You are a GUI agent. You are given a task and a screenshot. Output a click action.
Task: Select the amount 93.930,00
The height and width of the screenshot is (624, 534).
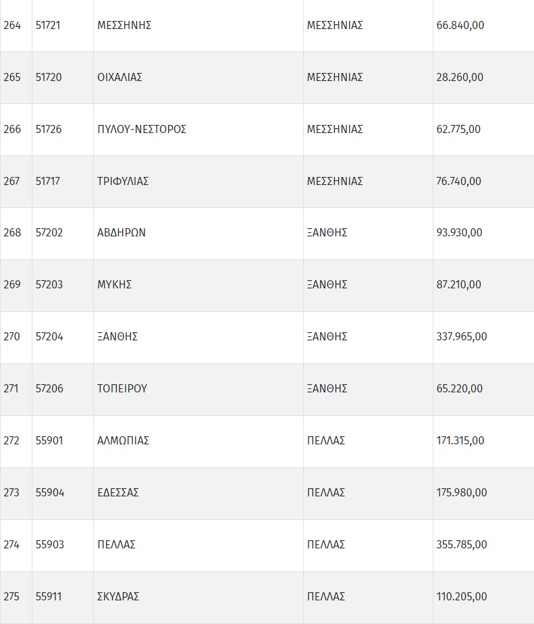pyautogui.click(x=460, y=233)
